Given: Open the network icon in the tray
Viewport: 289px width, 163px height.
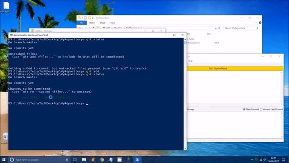Looking at the screenshot, I should click(261, 160).
